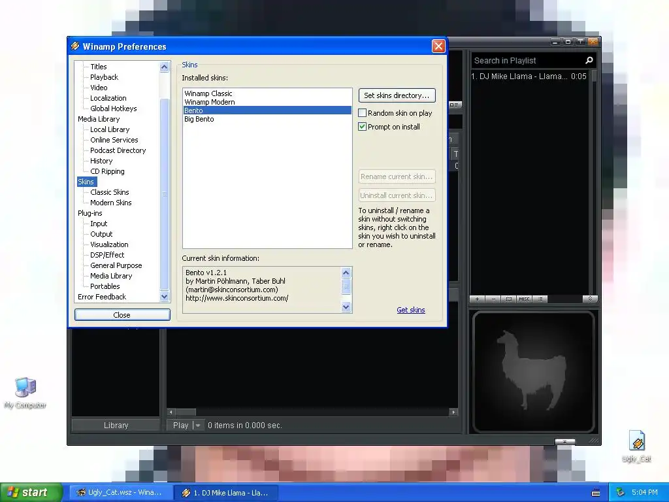Screen dimensions: 669x502
Task: Open Global Hotkeys preferences page
Action: pyautogui.click(x=113, y=109)
